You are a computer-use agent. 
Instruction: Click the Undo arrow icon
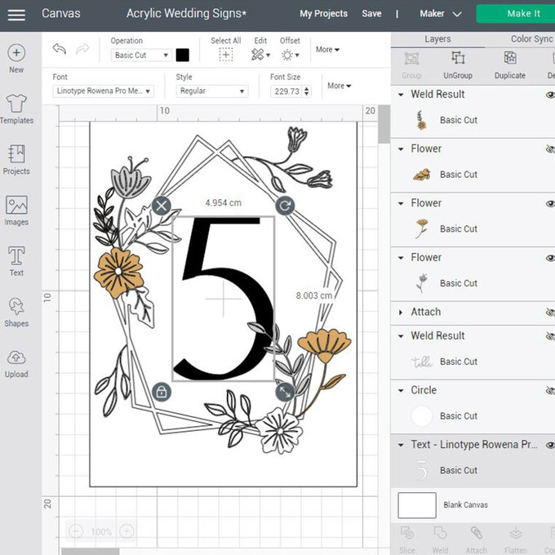(x=59, y=49)
